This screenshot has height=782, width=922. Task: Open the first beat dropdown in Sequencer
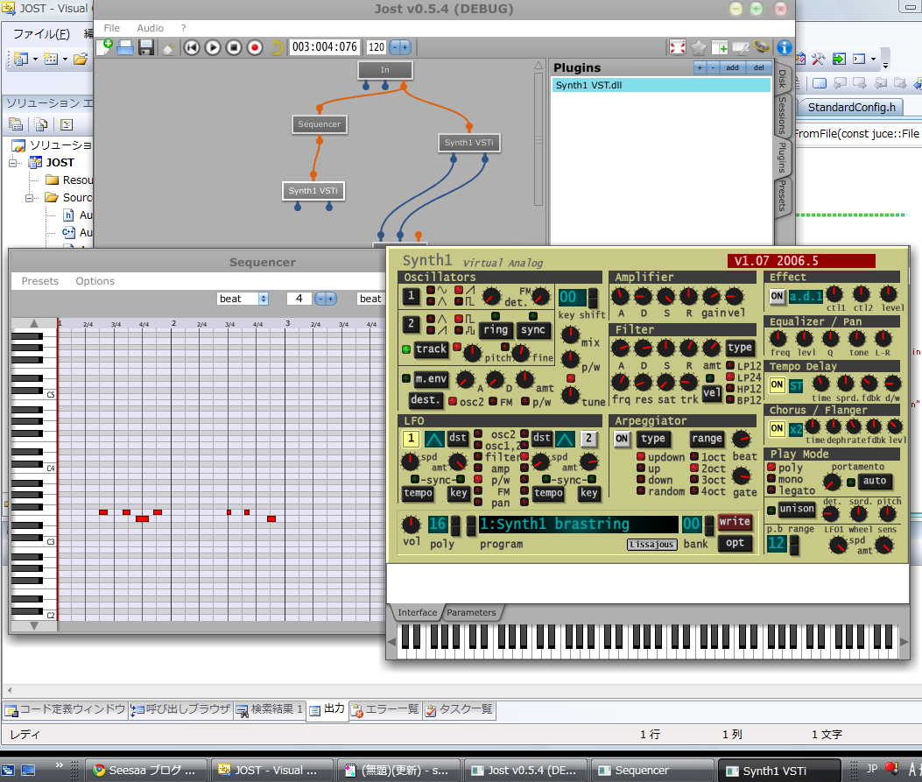(x=243, y=299)
